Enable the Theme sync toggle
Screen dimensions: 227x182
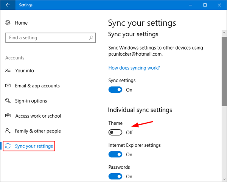coord(115,132)
